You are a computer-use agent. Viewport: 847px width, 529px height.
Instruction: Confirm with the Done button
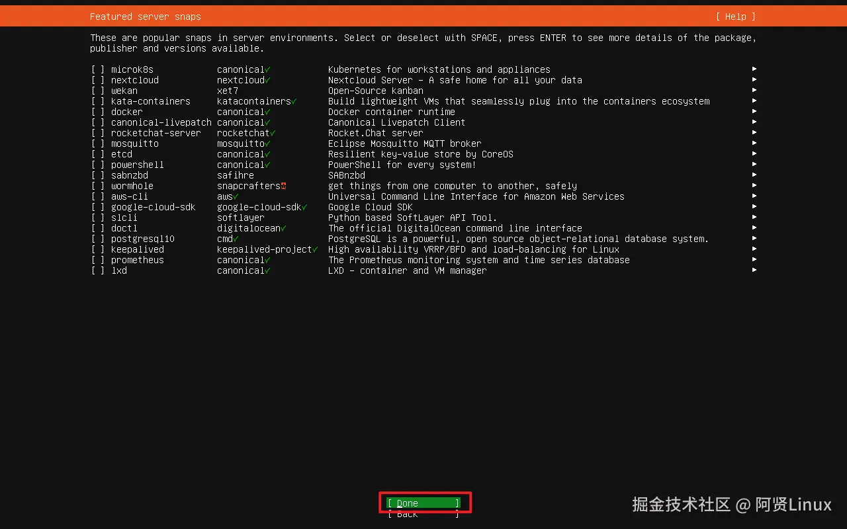423,503
